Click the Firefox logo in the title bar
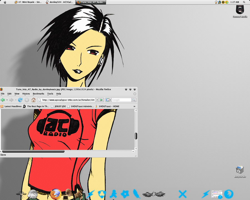Image resolution: width=250 pixels, height=200 pixels. 1,89
